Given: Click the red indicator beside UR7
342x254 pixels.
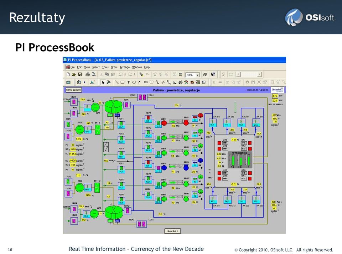Looking at the screenshot, I should [250, 143].
